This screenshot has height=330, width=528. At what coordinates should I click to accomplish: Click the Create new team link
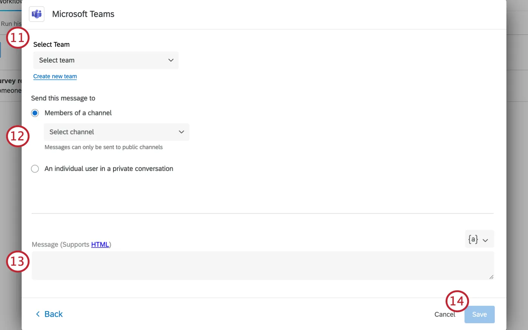[x=55, y=76]
